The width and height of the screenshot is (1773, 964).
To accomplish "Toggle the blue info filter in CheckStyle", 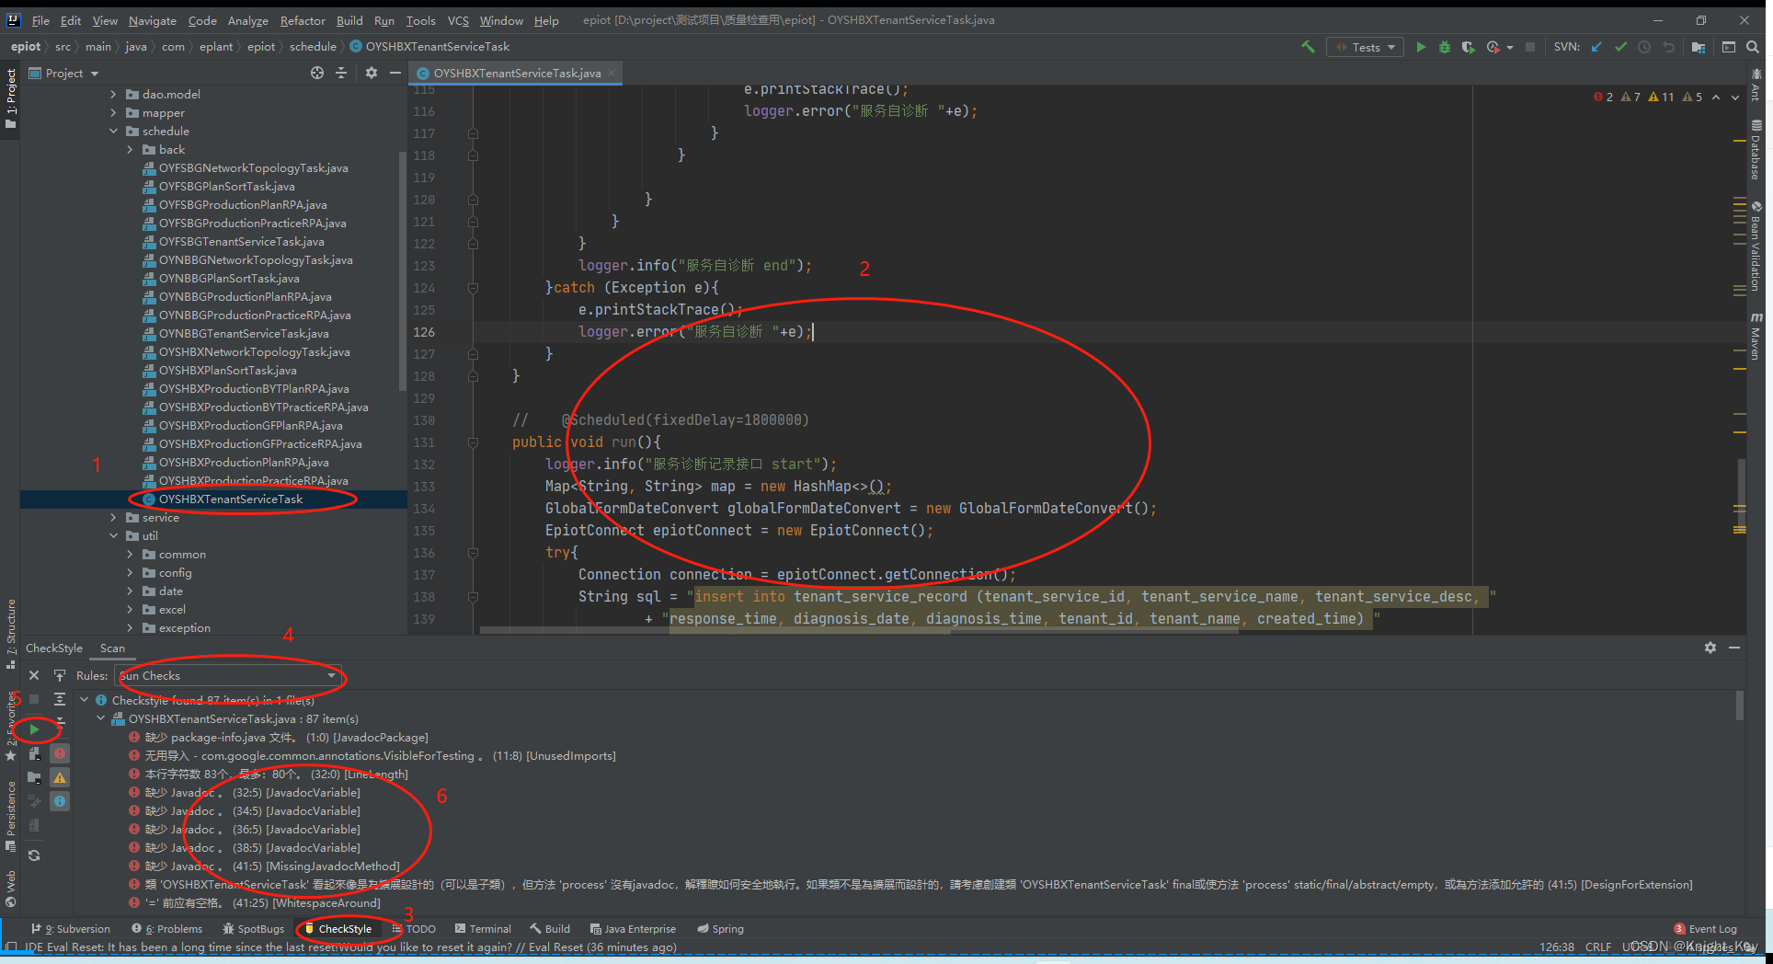I will (x=60, y=801).
